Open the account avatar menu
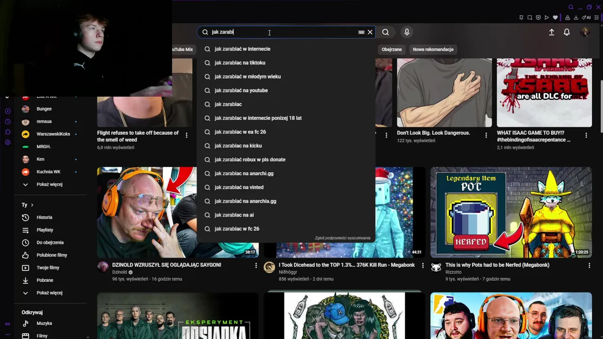Viewport: 603px width, 339px height. (585, 32)
